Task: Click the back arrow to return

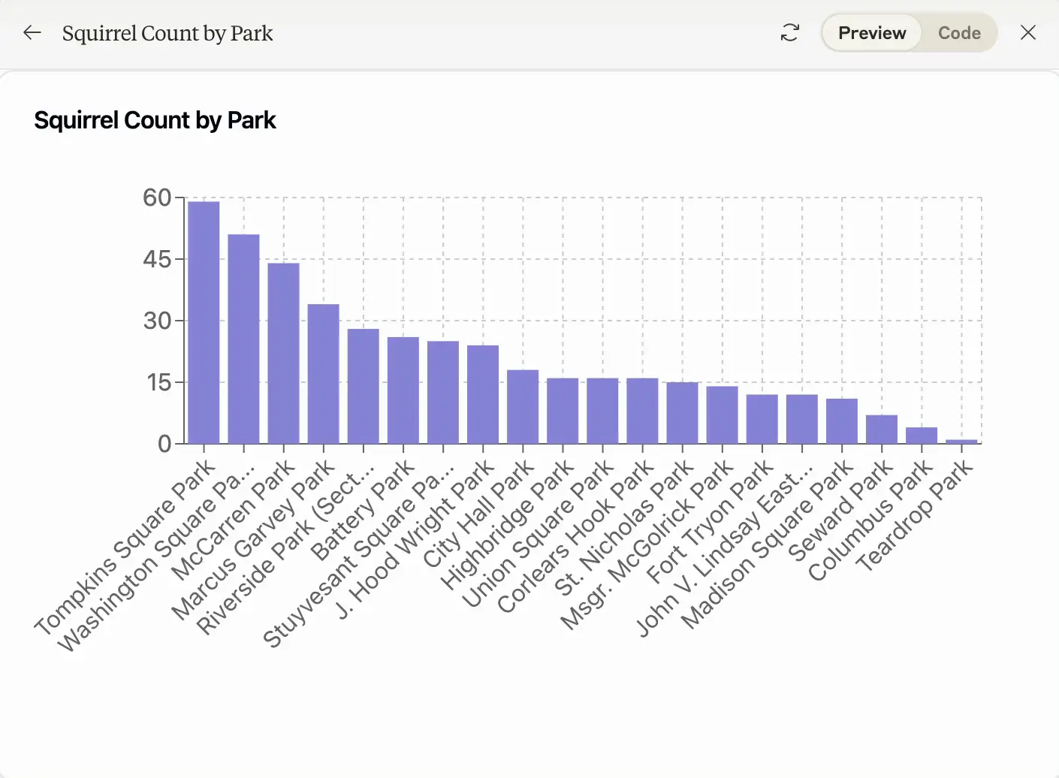Action: [x=32, y=32]
